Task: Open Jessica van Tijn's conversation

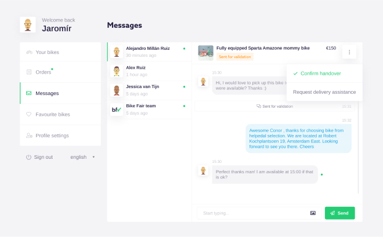Action: point(149,90)
